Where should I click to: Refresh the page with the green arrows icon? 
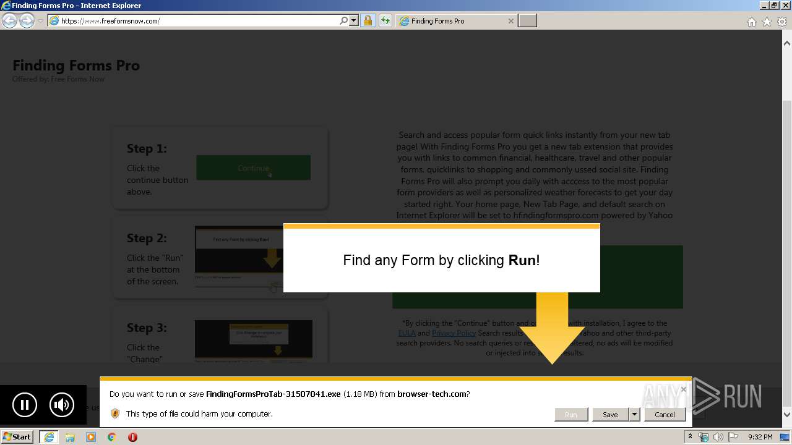[385, 21]
